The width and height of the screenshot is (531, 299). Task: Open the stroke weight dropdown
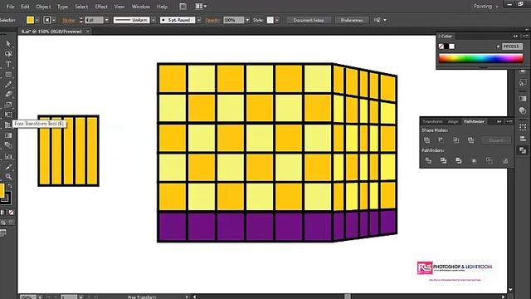107,20
